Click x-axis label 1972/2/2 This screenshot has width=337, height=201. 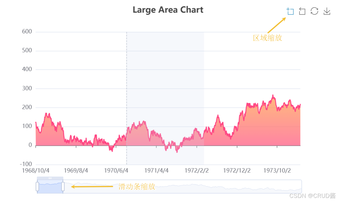click(197, 170)
